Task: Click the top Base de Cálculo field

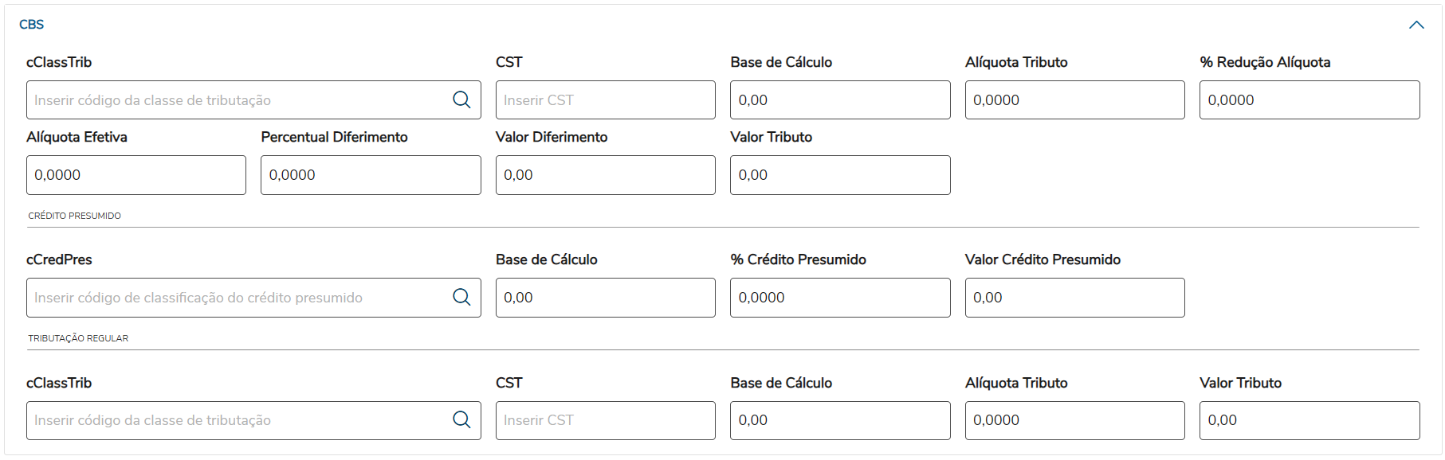Action: click(839, 100)
